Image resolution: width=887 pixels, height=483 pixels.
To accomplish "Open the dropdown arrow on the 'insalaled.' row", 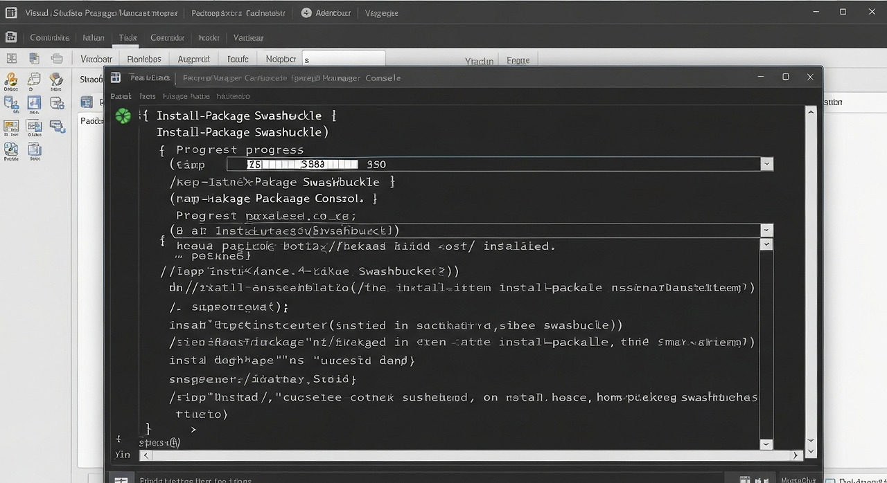I will 766,244.
